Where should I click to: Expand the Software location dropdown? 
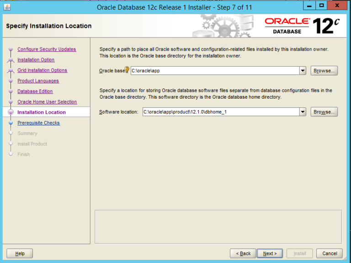pos(303,112)
